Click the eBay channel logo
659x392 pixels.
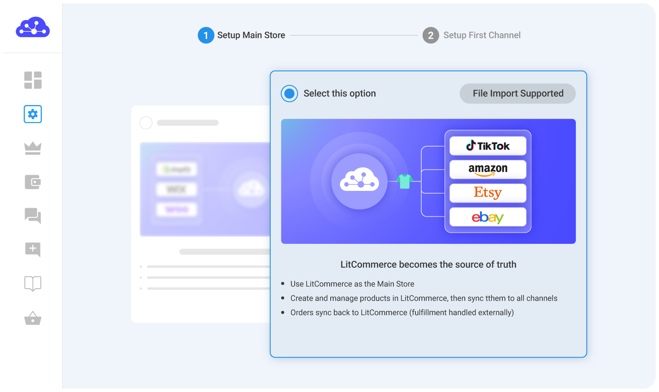[488, 217]
